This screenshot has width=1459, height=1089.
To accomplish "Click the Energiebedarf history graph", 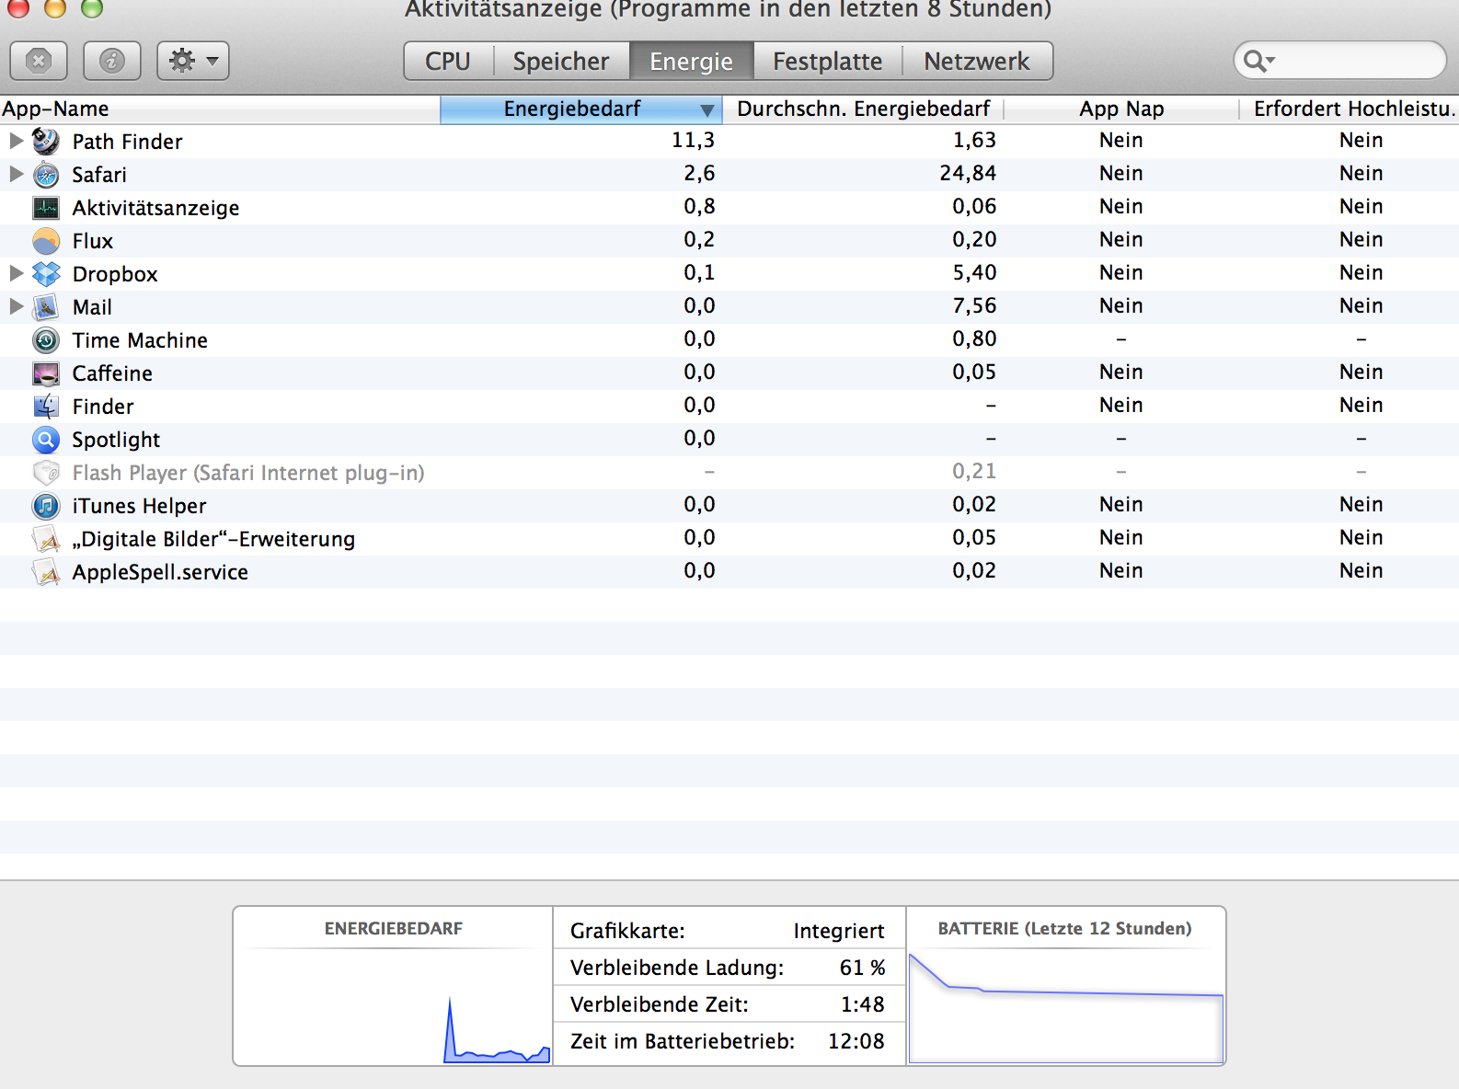I will point(393,1005).
